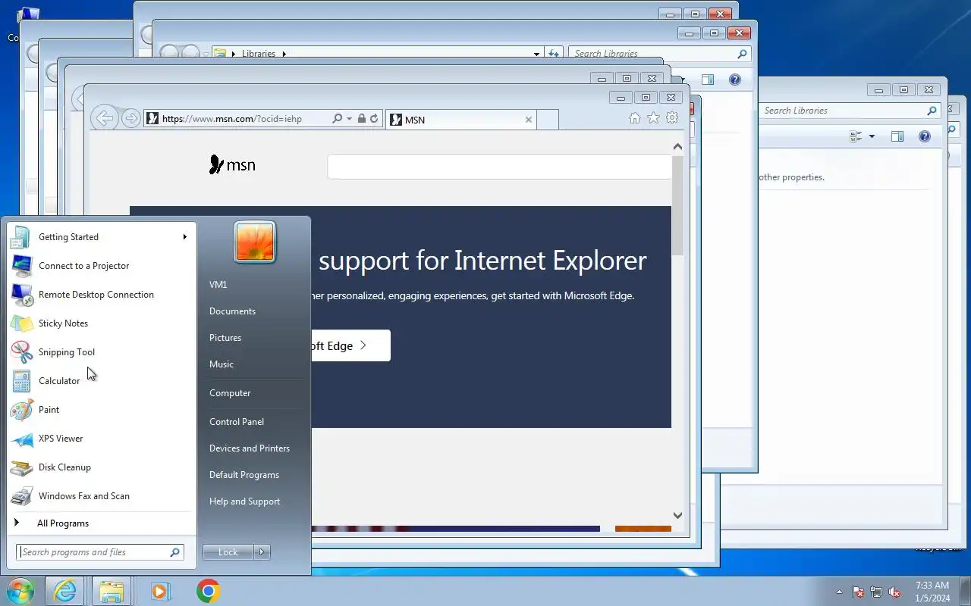Click the Internet Explorer scroll down arrow

click(677, 515)
